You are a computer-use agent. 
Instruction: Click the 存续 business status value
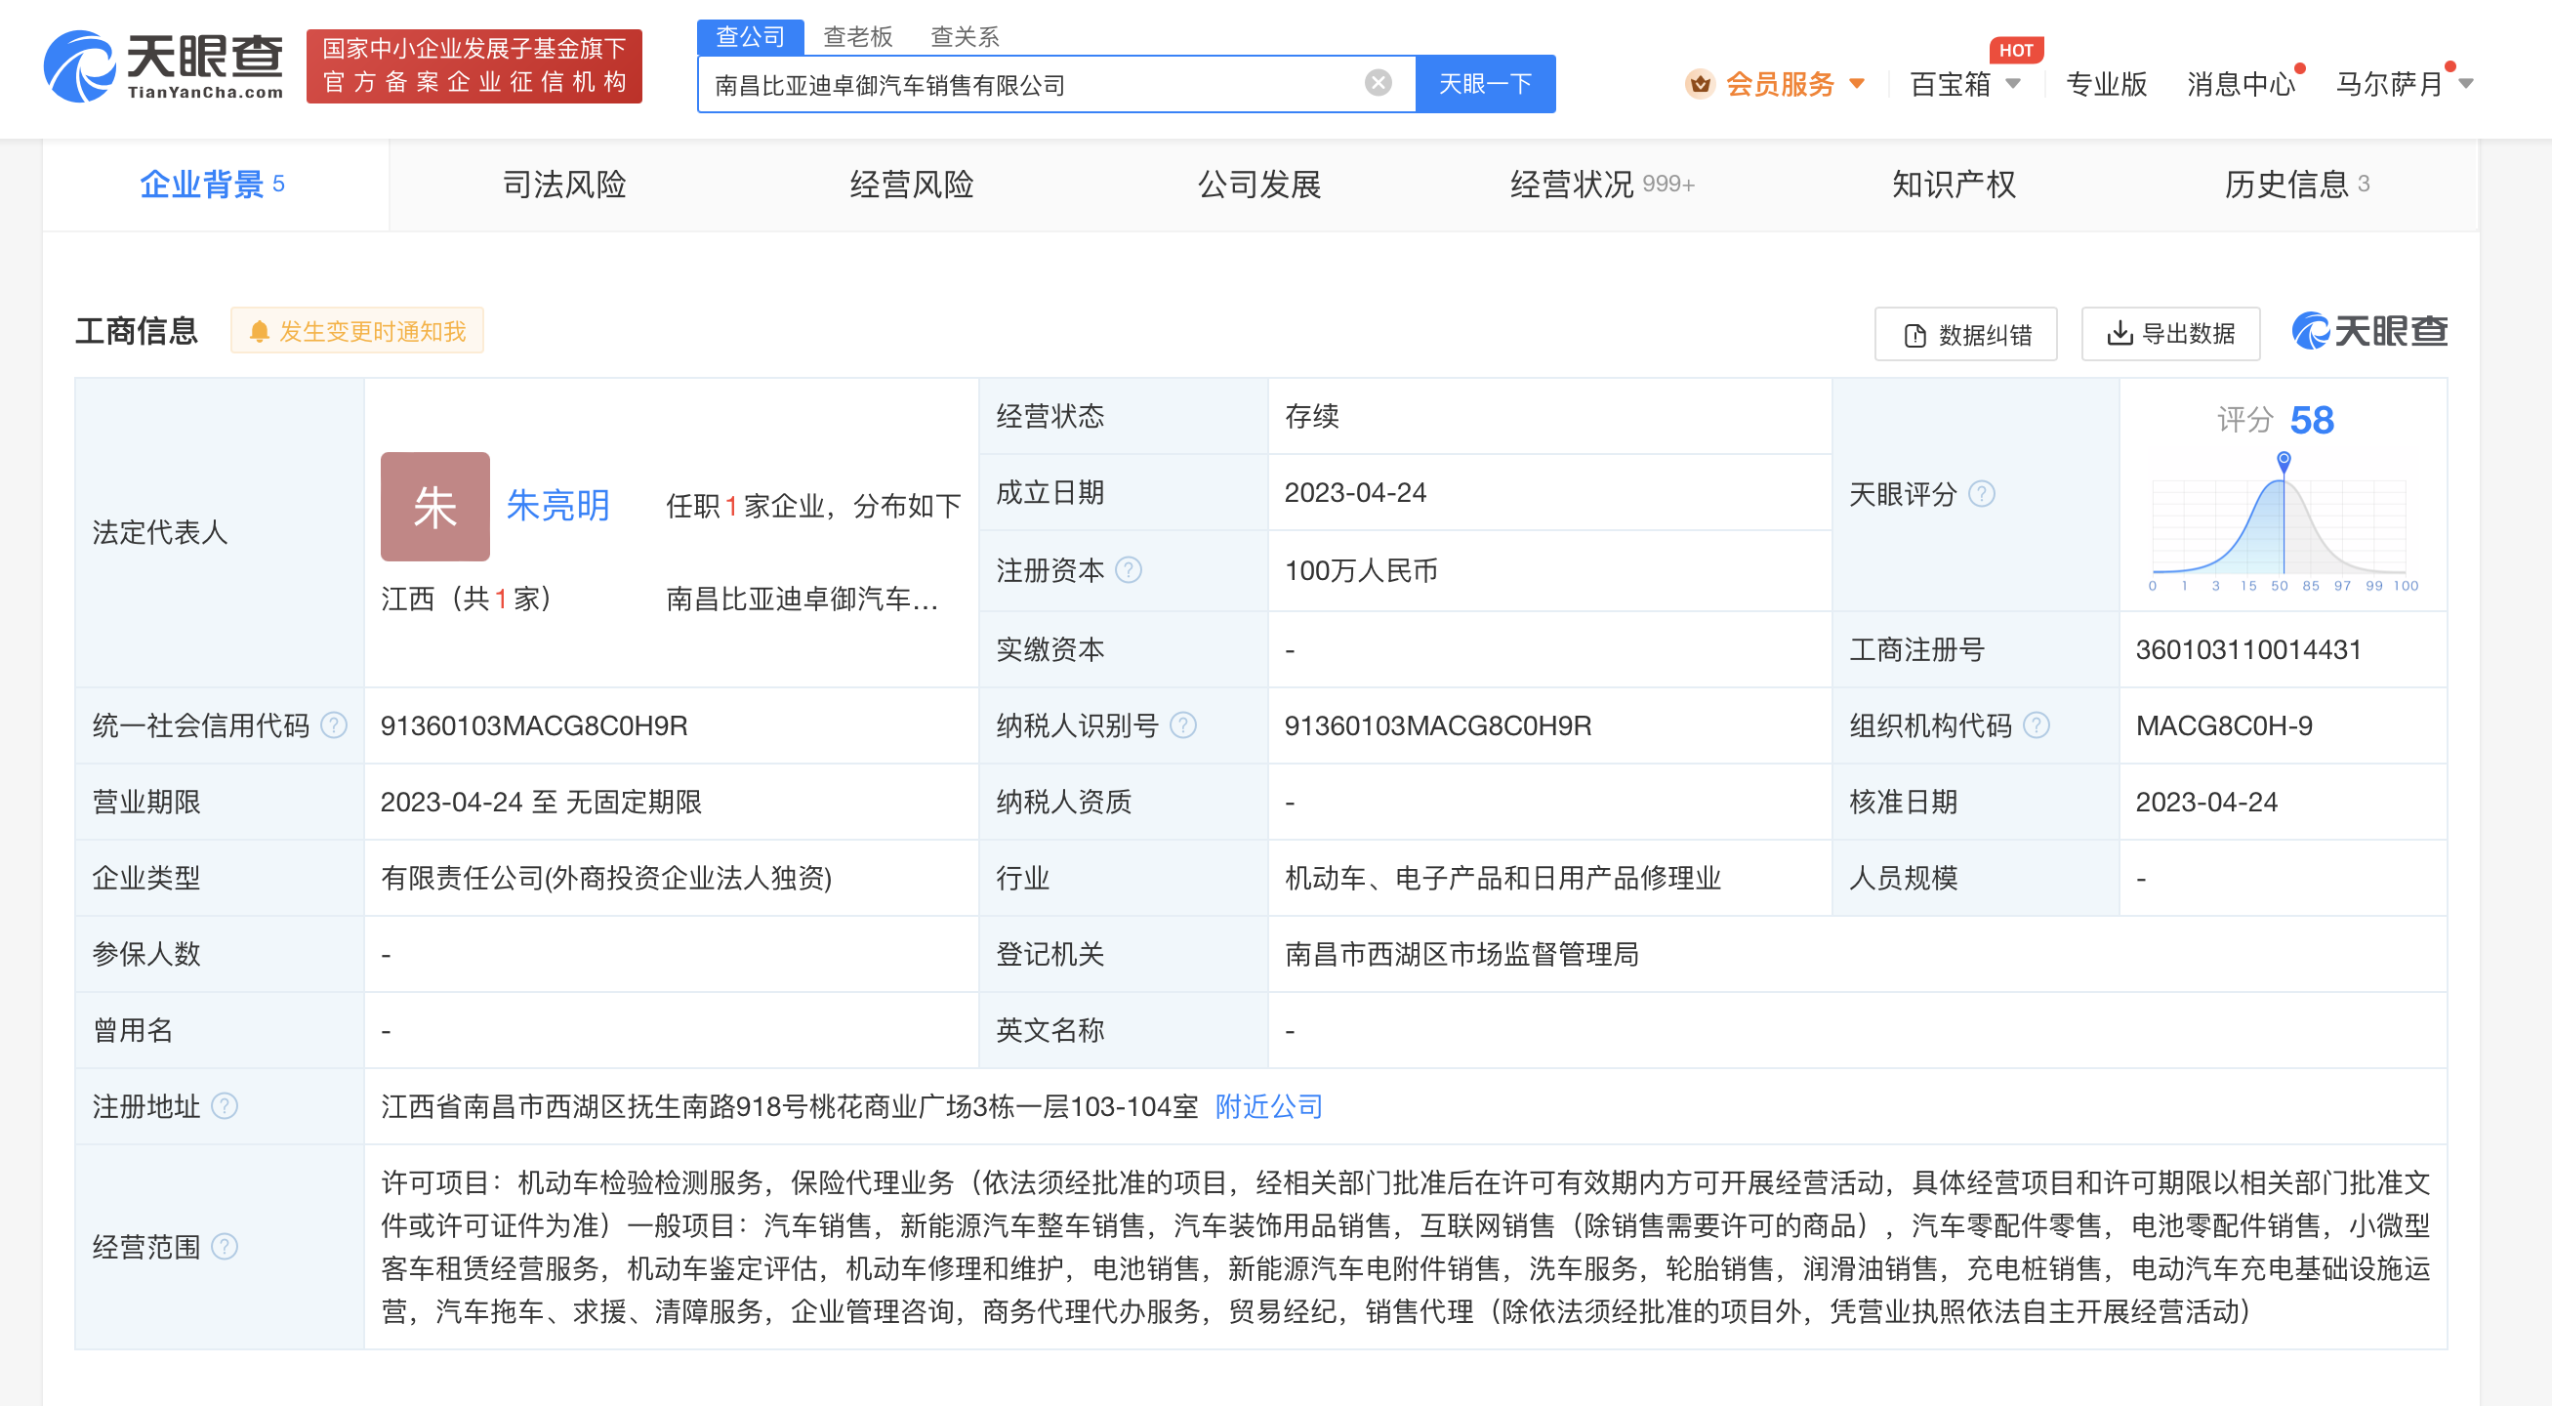coord(1312,416)
